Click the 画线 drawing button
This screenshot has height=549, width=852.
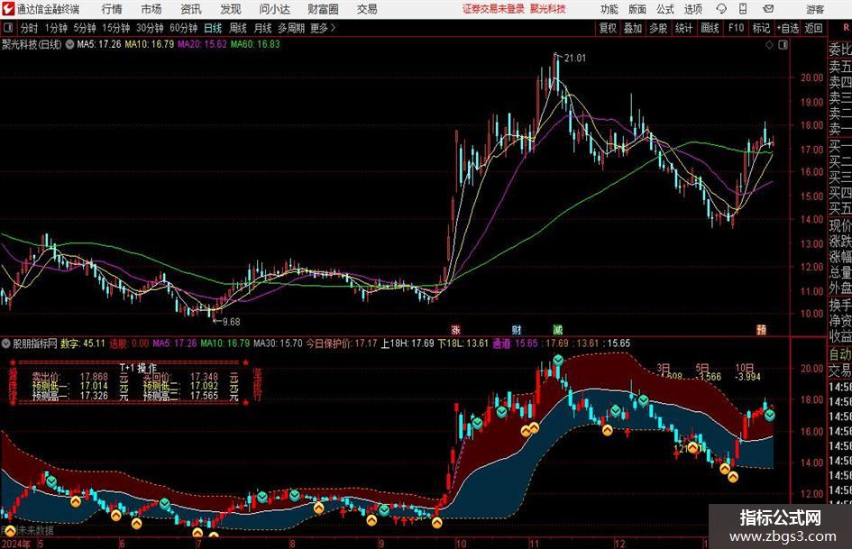(x=710, y=28)
